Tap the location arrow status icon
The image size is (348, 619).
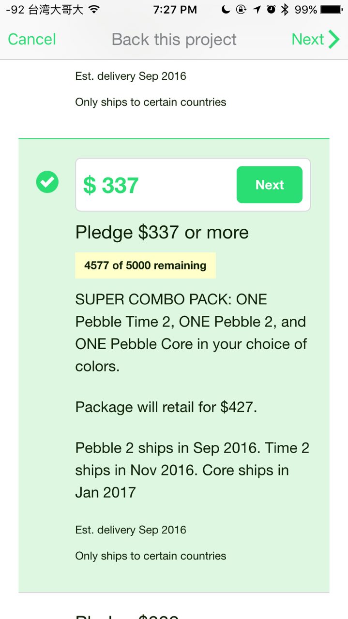[x=257, y=10]
